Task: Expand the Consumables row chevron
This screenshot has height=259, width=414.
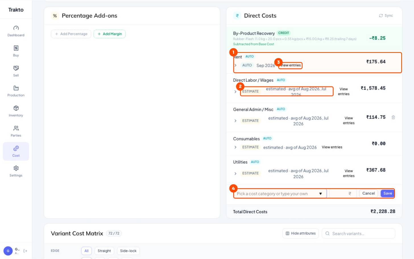Action: (235, 147)
